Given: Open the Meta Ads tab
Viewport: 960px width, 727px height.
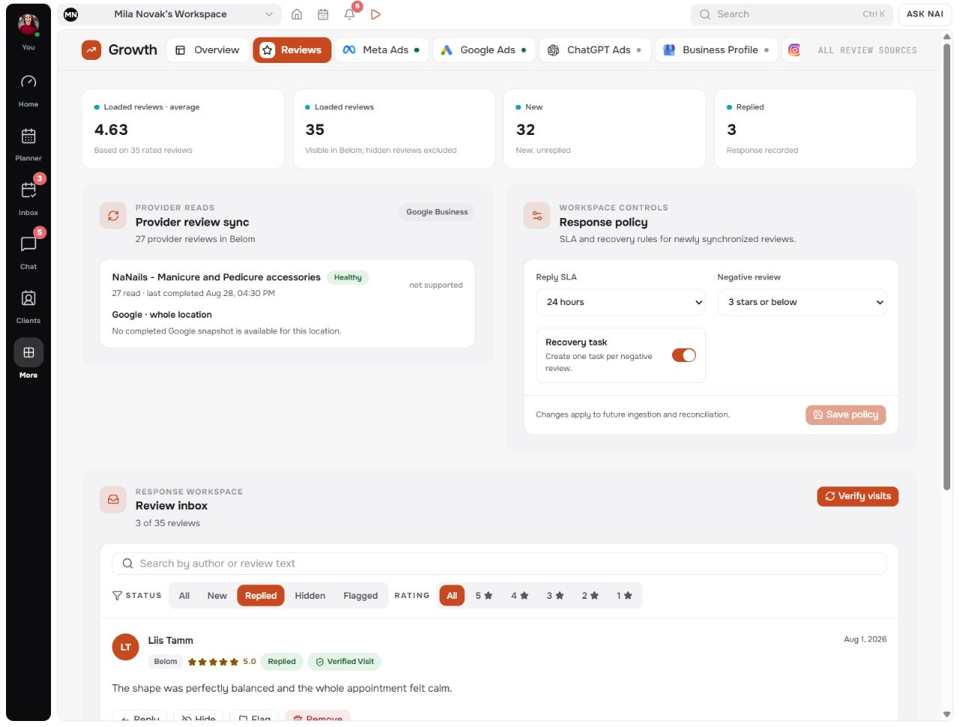Looking at the screenshot, I should (x=382, y=50).
